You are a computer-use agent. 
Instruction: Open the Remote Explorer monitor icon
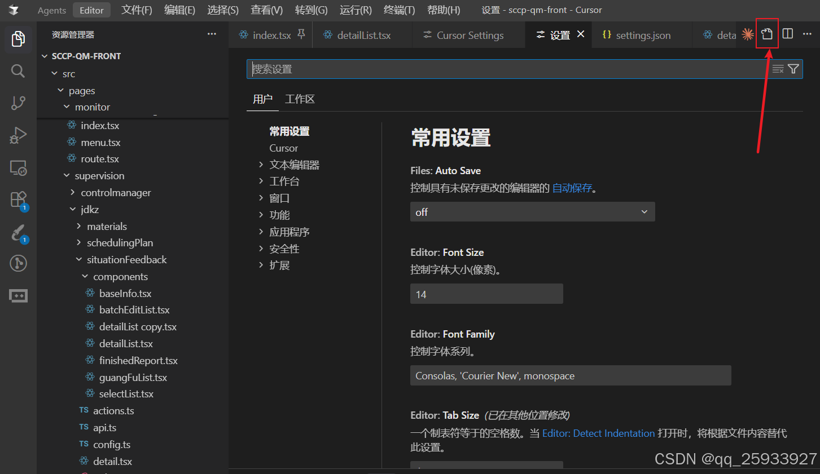tap(18, 168)
